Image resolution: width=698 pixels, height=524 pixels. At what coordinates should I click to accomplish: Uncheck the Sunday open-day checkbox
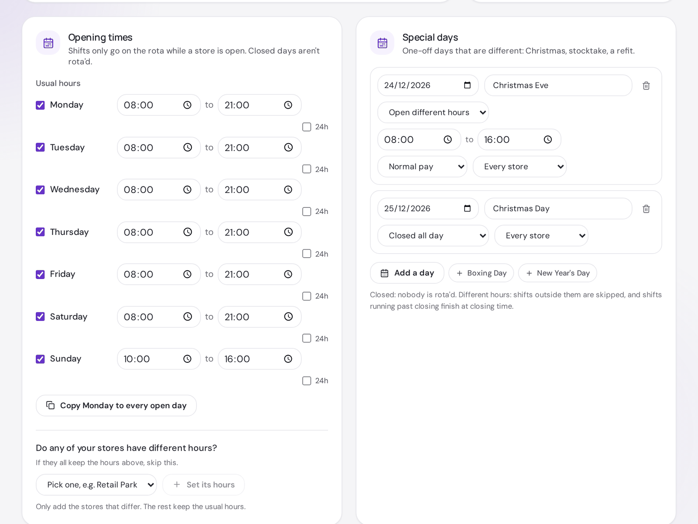40,359
